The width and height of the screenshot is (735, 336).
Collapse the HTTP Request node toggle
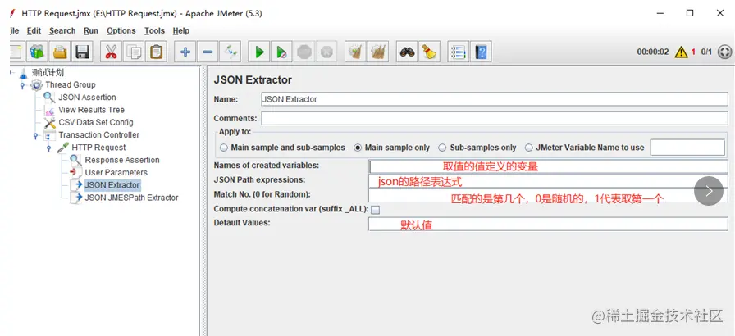[48, 148]
